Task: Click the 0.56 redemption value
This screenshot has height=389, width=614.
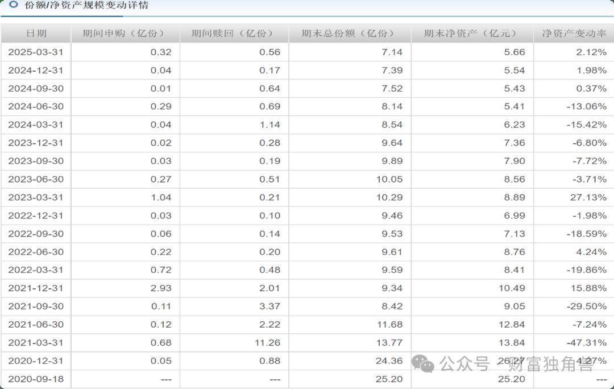Action: (270, 52)
